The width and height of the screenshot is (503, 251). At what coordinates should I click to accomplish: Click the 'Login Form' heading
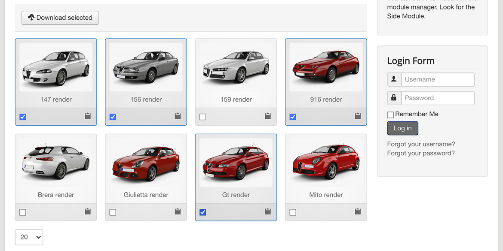[x=411, y=61]
